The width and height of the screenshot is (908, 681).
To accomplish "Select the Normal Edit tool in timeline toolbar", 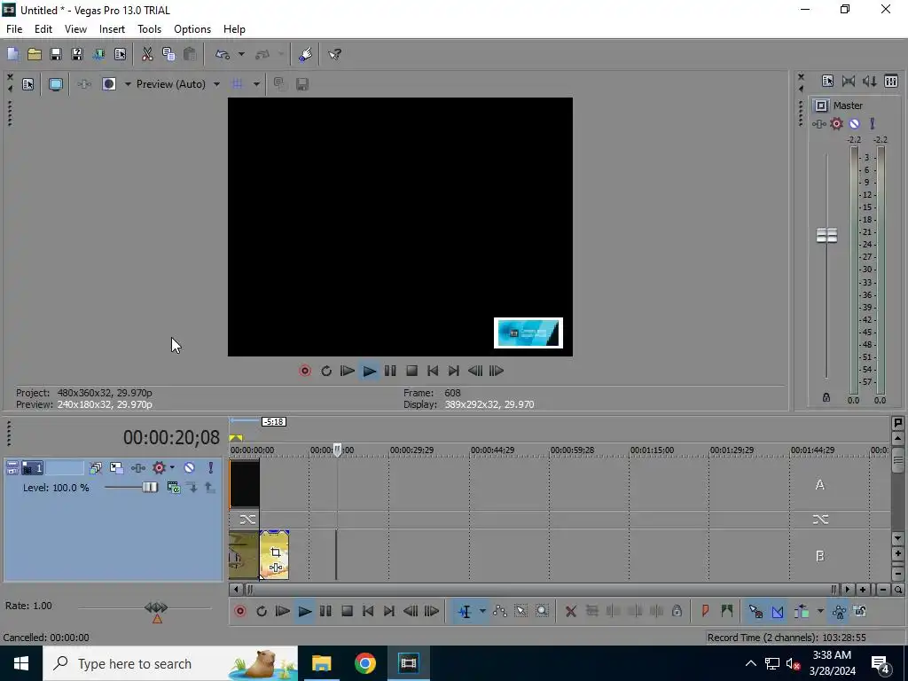I will [465, 611].
